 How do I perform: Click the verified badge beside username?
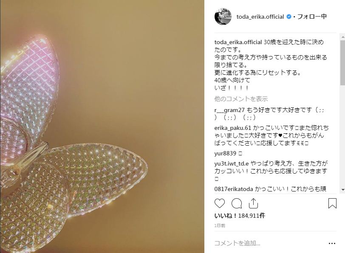289,17
